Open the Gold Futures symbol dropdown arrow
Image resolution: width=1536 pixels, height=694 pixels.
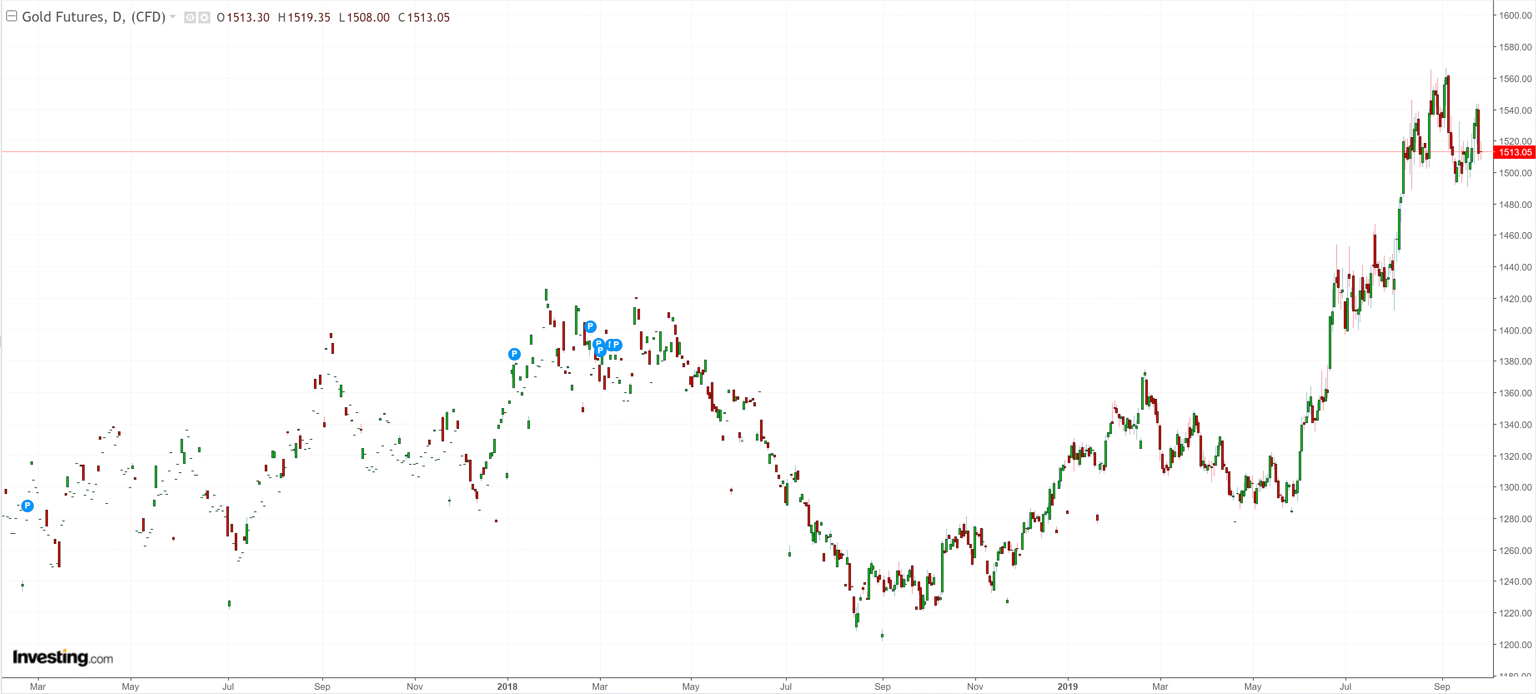(173, 17)
